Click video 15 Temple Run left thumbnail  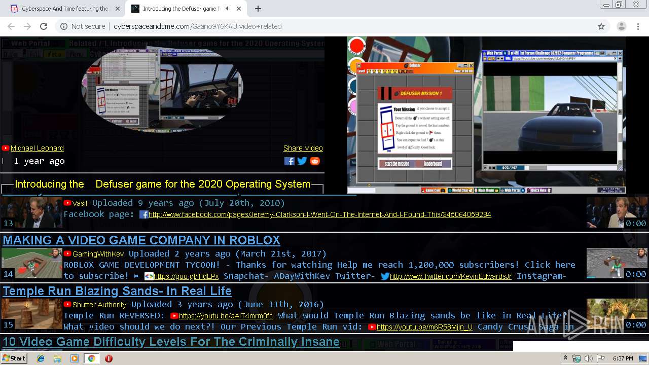[31, 314]
